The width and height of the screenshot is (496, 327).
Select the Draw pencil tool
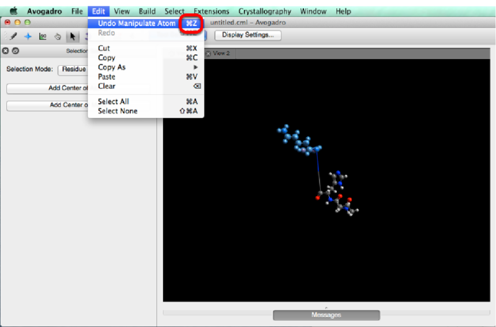coord(13,36)
